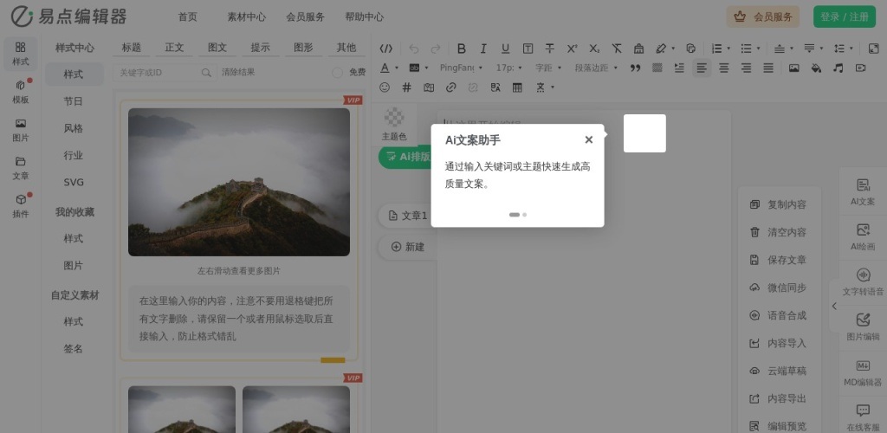Toggle bold text formatting
The image size is (887, 433).
[x=461, y=48]
